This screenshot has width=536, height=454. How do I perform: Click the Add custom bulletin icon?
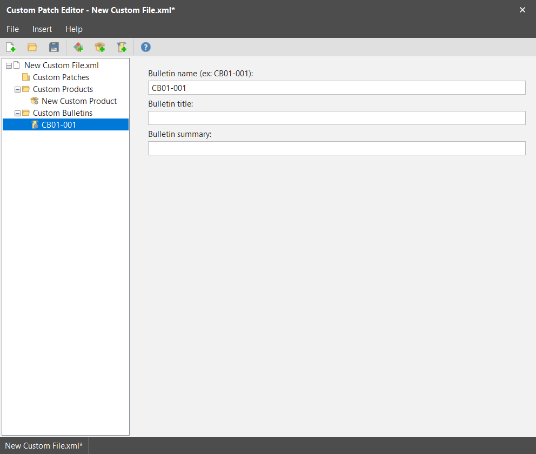pyautogui.click(x=122, y=47)
